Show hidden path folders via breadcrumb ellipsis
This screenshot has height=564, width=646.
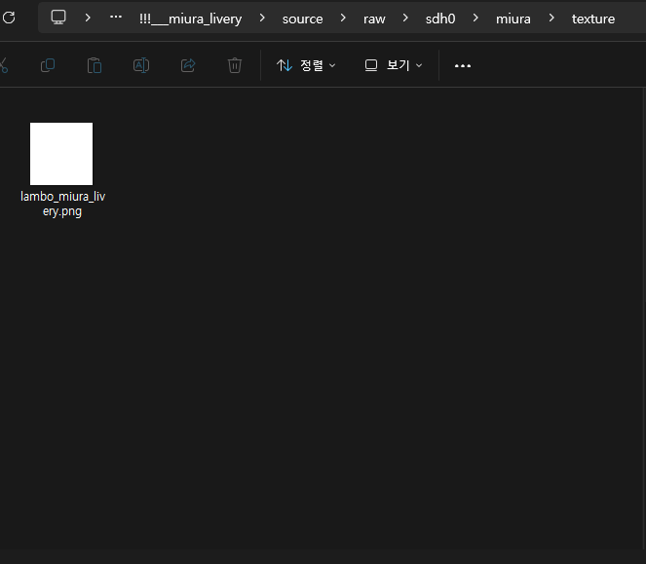point(116,18)
